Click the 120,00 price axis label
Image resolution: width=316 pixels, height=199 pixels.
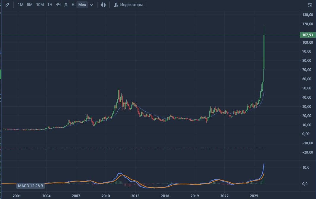[x=307, y=24]
